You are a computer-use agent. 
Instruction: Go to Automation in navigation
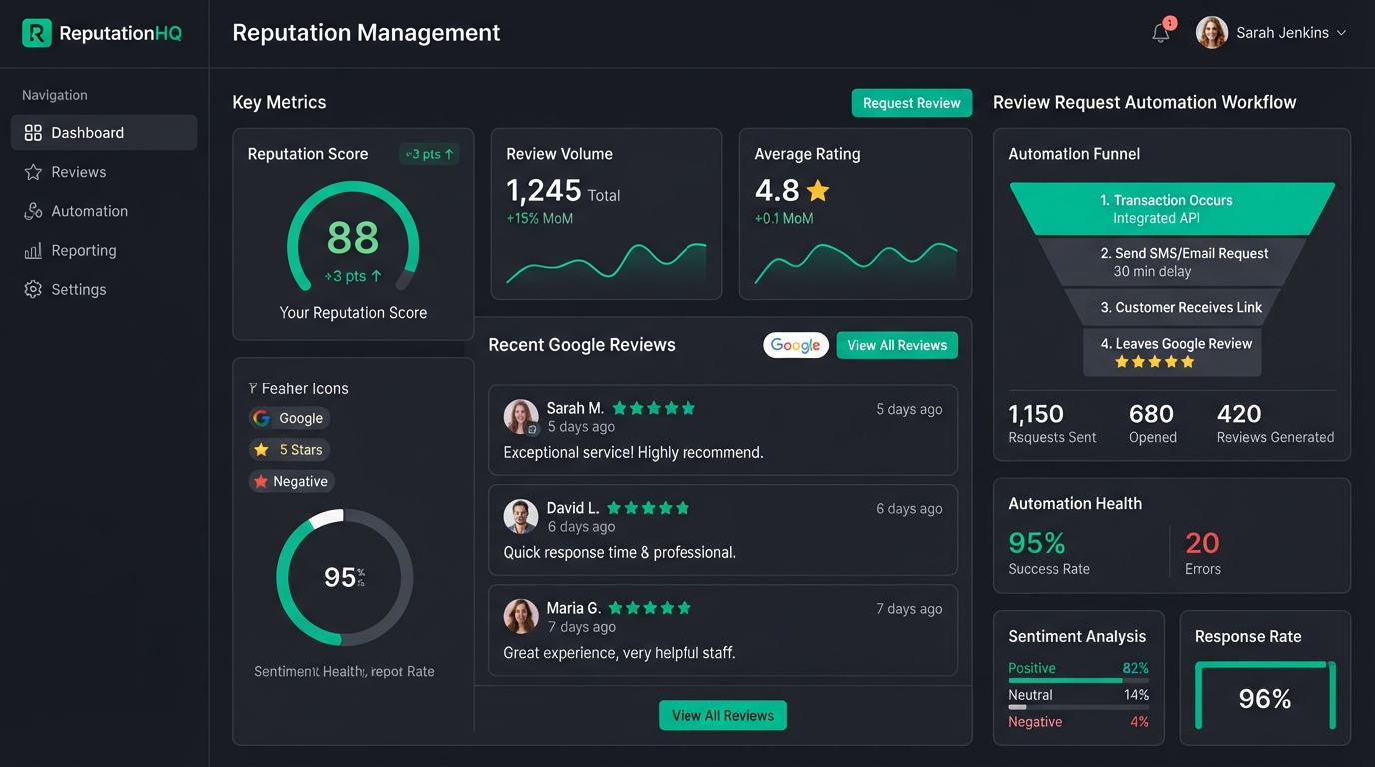pos(104,211)
